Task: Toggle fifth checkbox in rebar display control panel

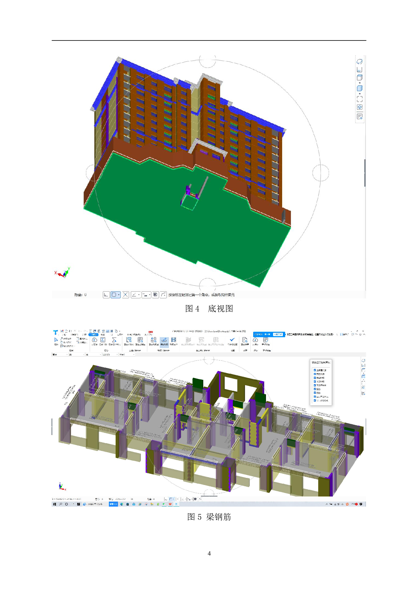Action: click(315, 385)
